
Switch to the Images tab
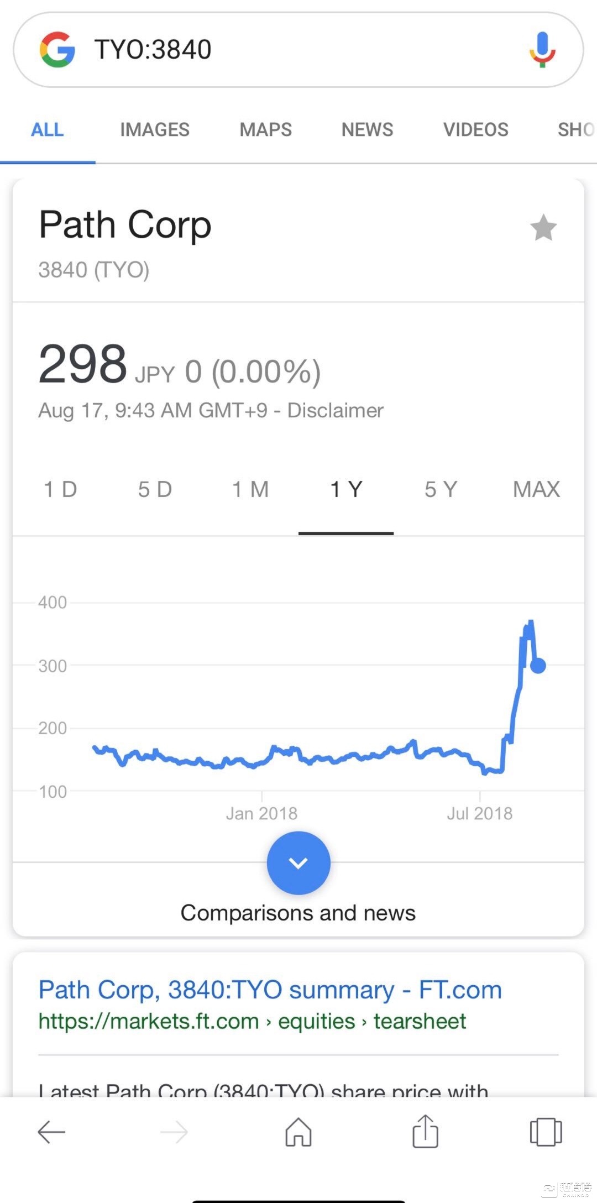point(155,130)
